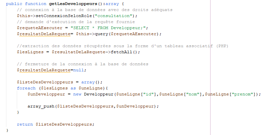Click the $requeteAExecuter variable declaration
This screenshot has width=274, height=135.
click(40, 28)
